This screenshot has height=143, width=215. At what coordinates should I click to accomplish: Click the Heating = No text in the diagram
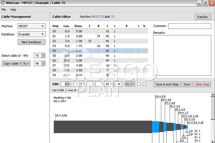tap(62, 98)
